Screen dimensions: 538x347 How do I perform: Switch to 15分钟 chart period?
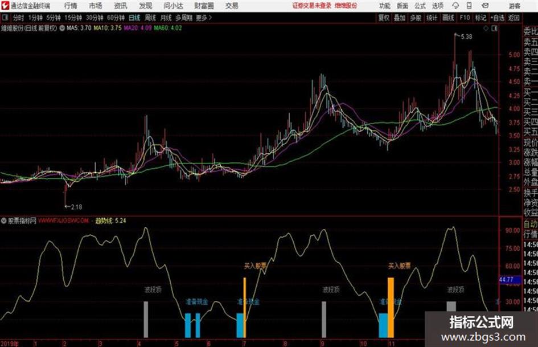[73, 18]
